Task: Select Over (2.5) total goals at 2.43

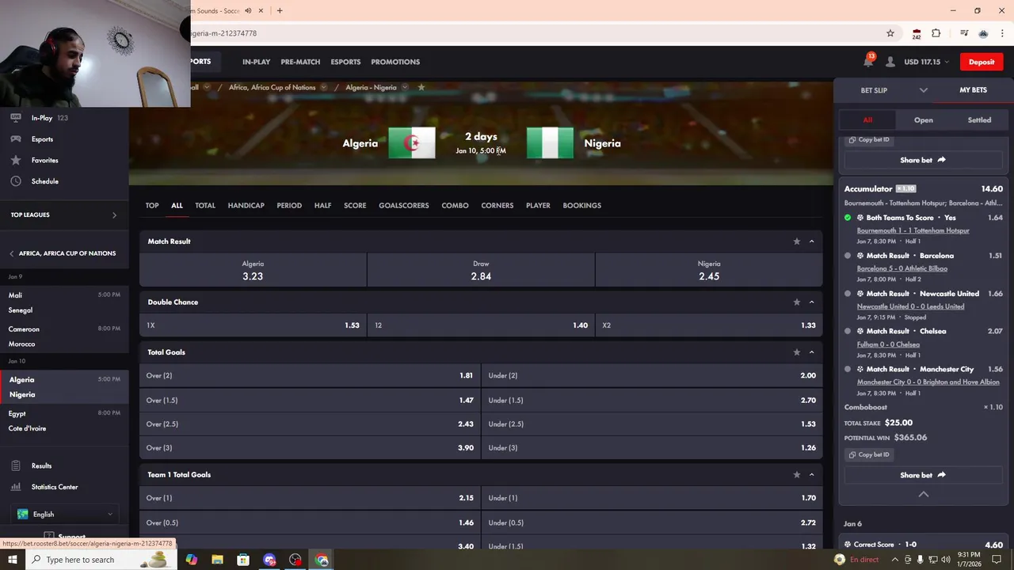Action: pos(310,424)
